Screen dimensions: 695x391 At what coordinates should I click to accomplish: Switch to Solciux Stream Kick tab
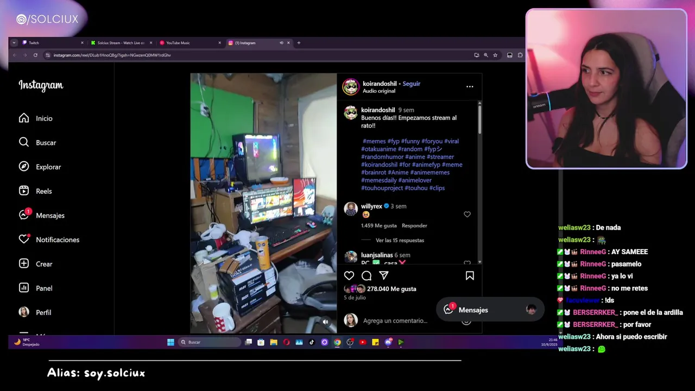(122, 43)
